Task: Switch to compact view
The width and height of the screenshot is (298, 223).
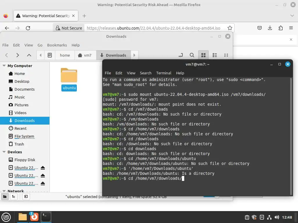Action: click(226, 55)
